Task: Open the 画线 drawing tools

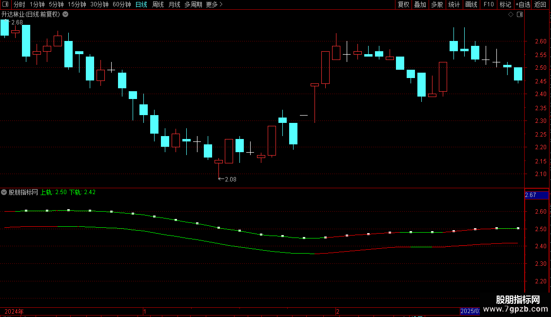Action: [471, 4]
